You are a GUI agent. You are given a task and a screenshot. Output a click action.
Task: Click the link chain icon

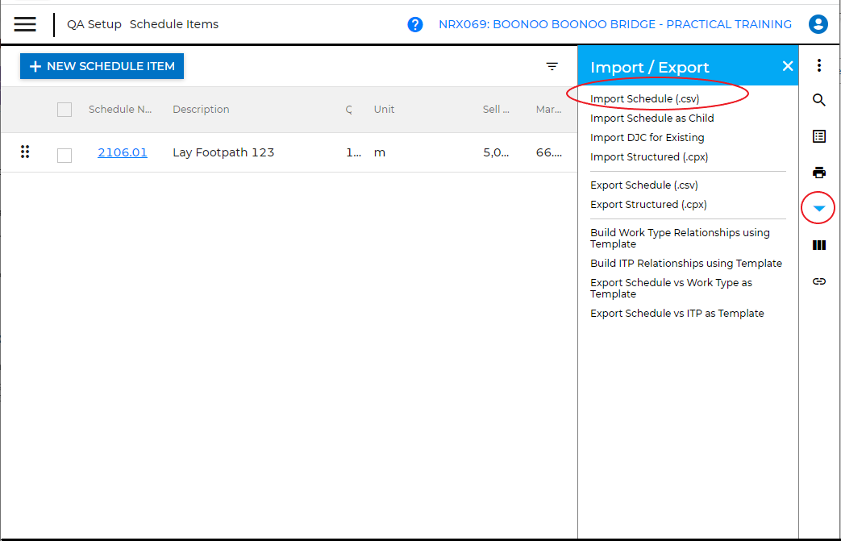pyautogui.click(x=819, y=281)
